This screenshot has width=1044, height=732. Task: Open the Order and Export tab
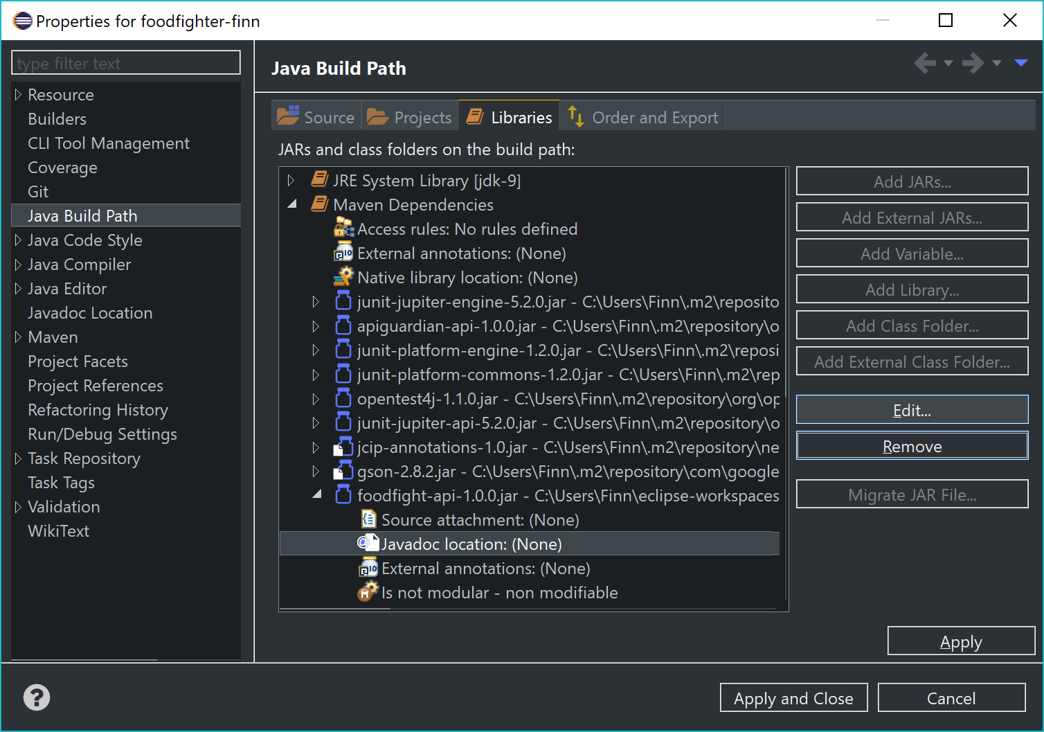643,116
